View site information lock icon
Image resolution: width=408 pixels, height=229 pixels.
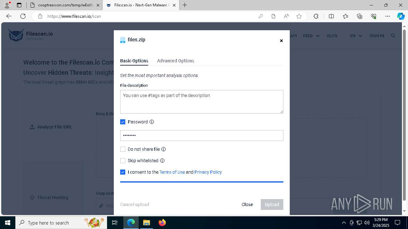click(x=40, y=16)
